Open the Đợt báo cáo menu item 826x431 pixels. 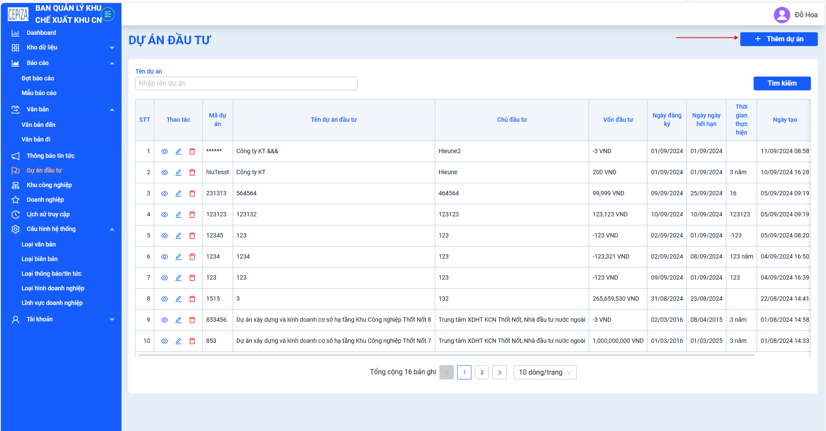[x=38, y=78]
